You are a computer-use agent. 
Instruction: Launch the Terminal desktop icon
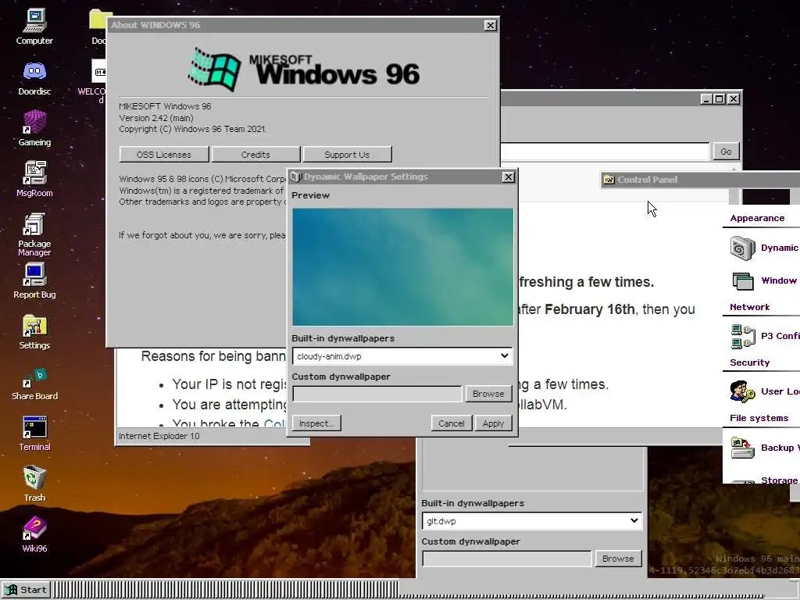(x=34, y=434)
